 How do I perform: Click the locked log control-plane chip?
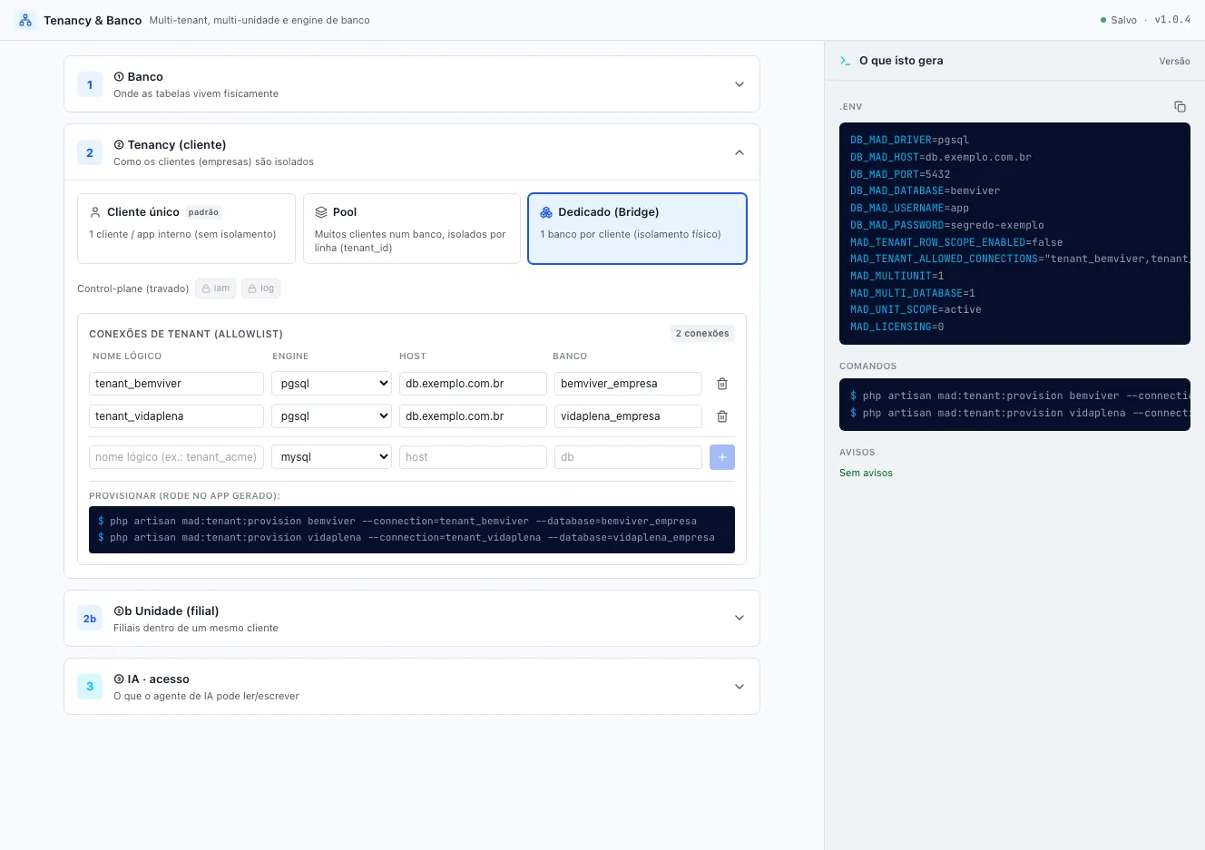click(260, 288)
